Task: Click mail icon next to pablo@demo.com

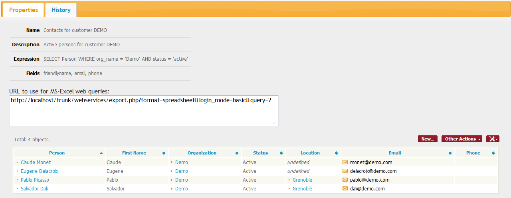Action: pyautogui.click(x=345, y=180)
